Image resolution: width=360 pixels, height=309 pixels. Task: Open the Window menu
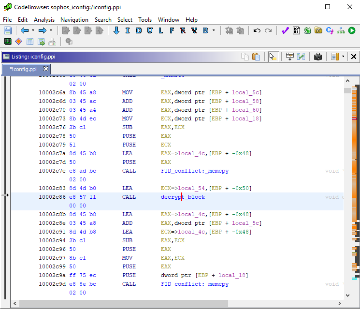click(x=169, y=20)
